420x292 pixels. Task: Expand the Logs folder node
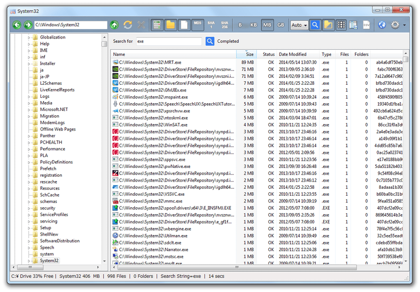pos(29,96)
